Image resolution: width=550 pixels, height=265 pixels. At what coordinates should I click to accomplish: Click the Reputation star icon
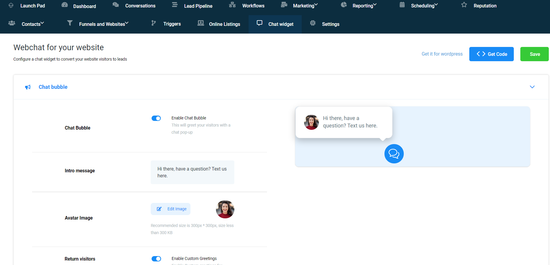[464, 5]
